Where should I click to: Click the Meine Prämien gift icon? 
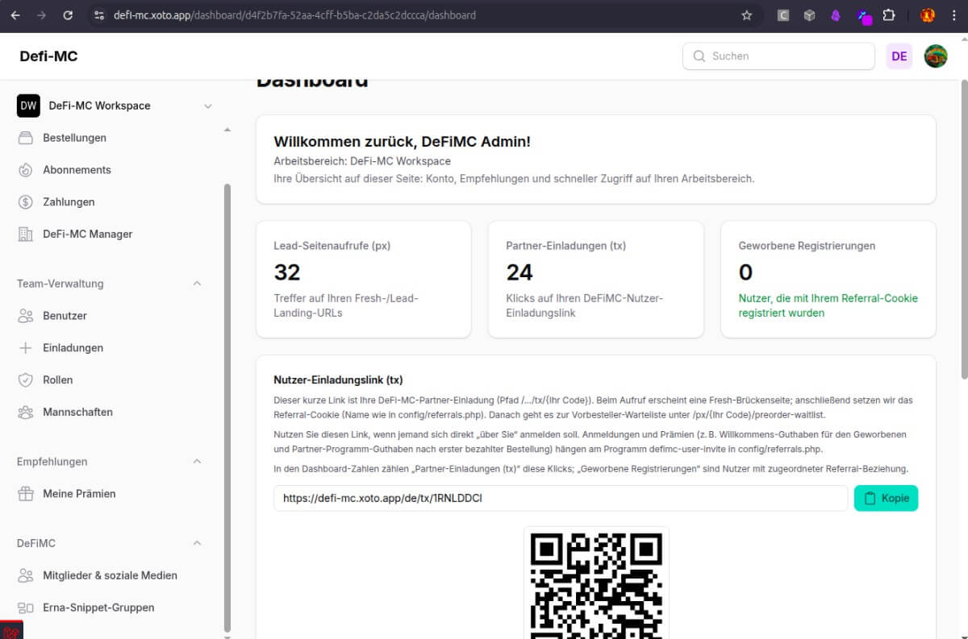coord(26,494)
